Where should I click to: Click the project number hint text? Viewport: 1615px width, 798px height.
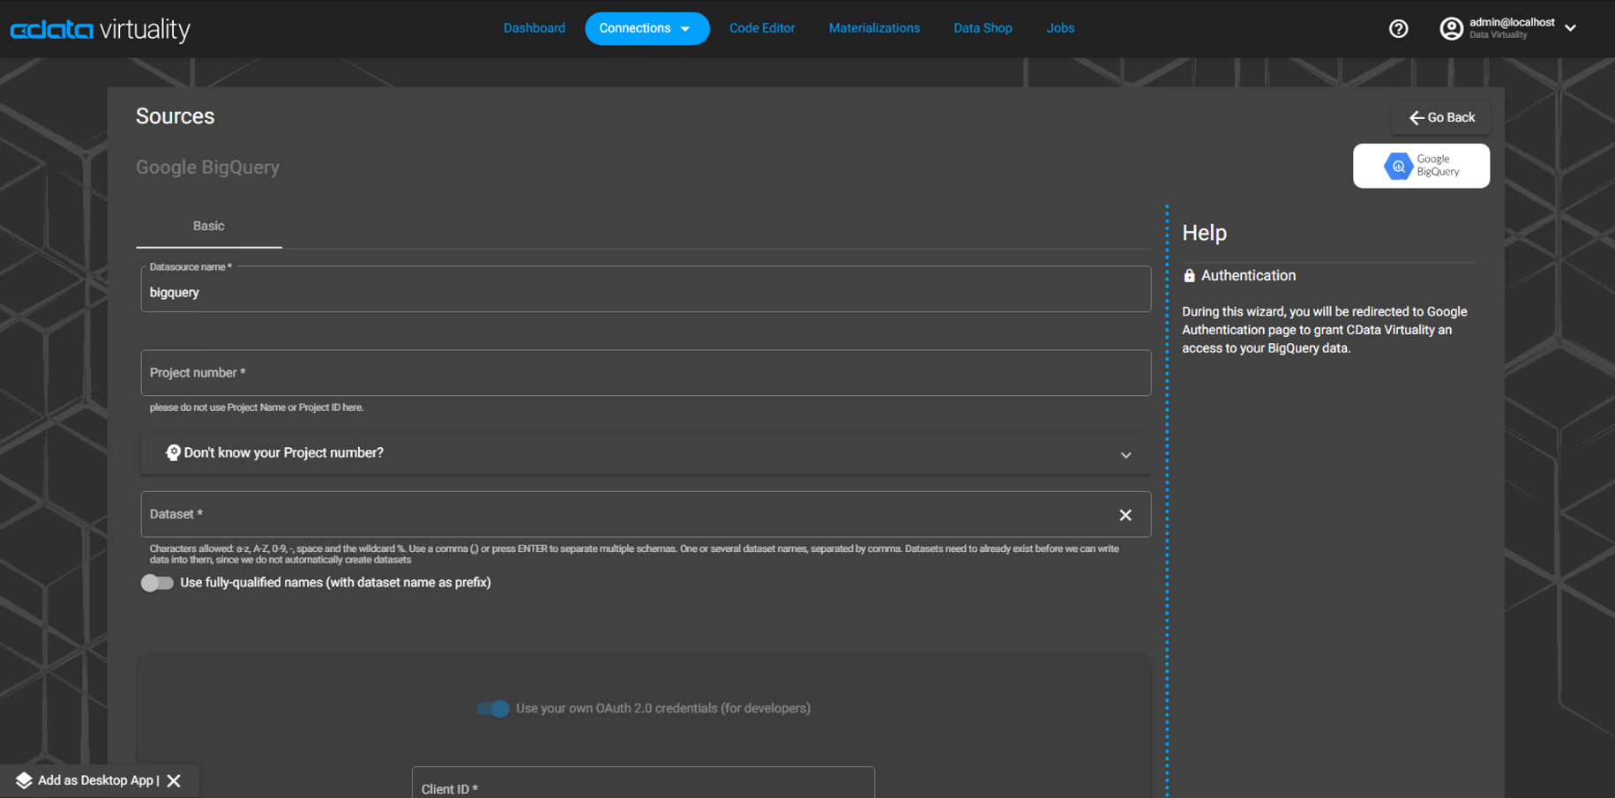257,407
